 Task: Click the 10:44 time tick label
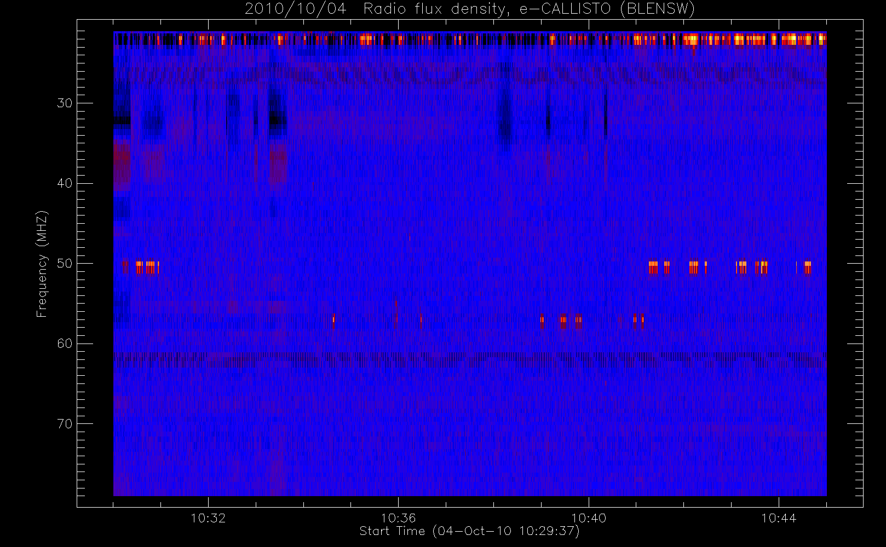pyautogui.click(x=779, y=518)
